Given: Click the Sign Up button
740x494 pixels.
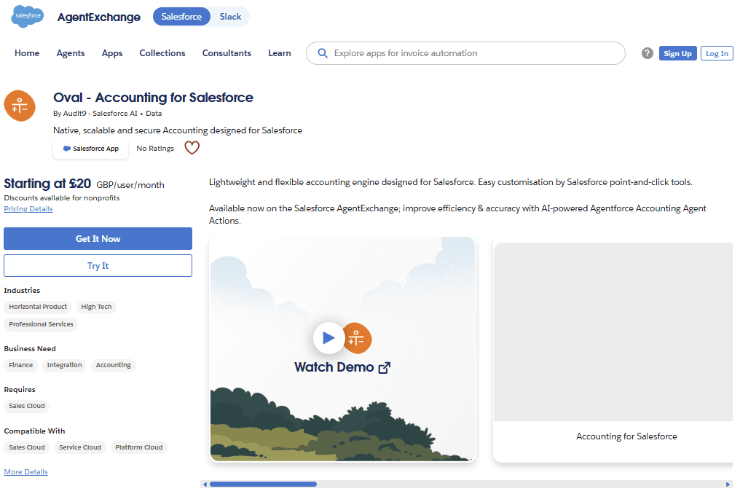Looking at the screenshot, I should pos(677,53).
